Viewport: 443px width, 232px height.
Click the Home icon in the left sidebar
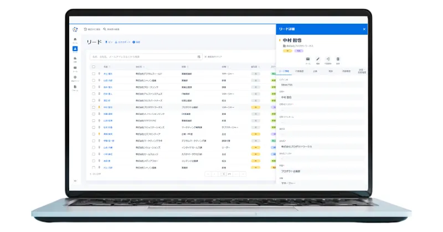[x=75, y=40]
